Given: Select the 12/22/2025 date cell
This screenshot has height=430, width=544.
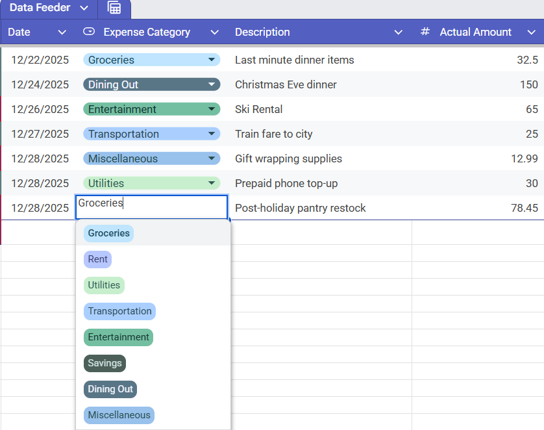Looking at the screenshot, I should (x=40, y=60).
